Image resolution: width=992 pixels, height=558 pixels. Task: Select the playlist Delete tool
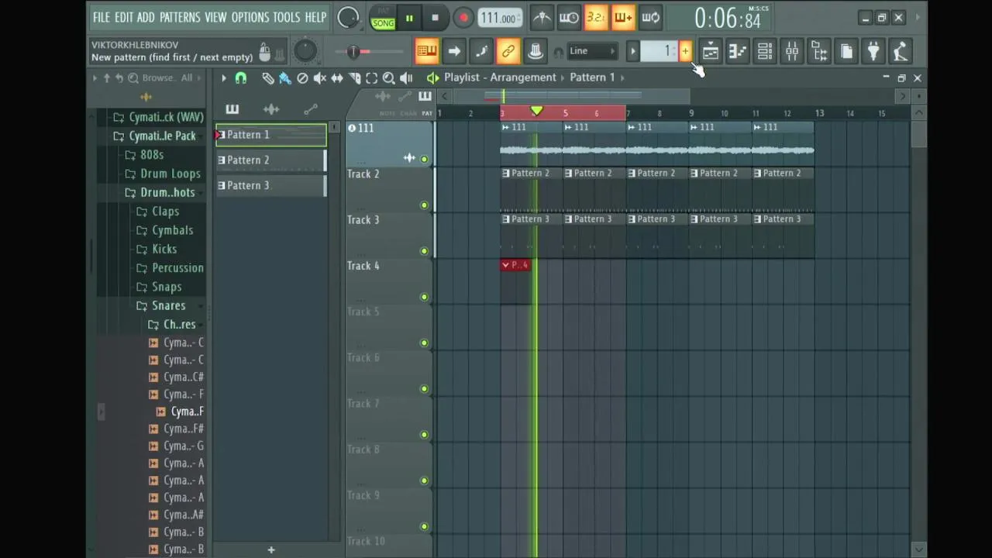coord(302,77)
